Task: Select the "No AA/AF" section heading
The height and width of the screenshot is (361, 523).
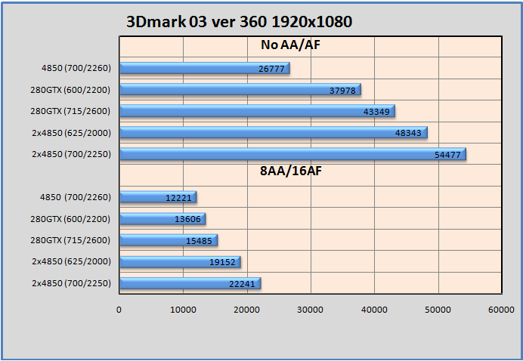Action: tap(290, 45)
